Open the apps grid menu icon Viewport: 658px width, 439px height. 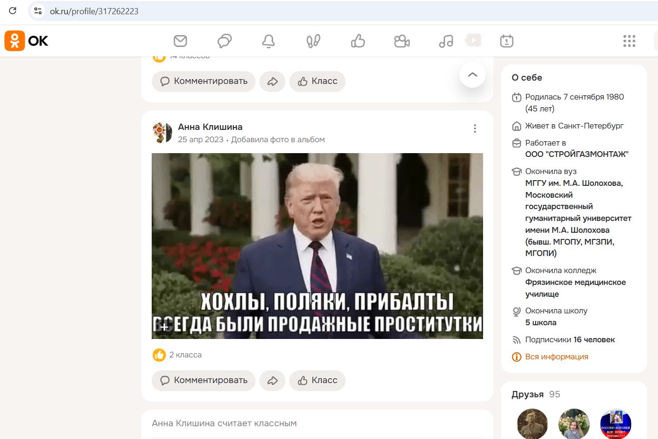629,41
